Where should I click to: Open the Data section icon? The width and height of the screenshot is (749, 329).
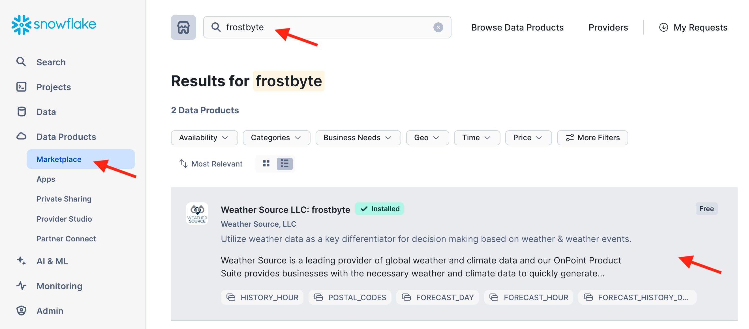click(22, 112)
